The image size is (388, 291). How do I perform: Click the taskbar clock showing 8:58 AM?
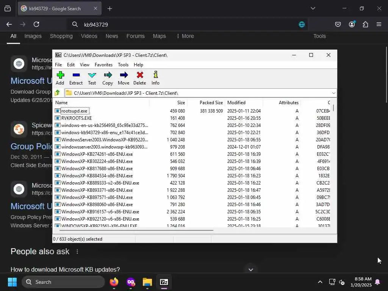click(361, 282)
